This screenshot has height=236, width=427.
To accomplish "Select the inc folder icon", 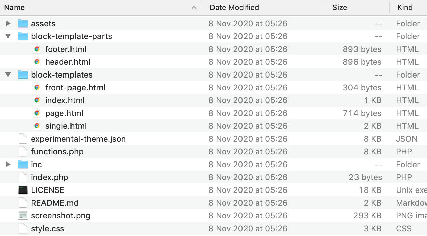I will point(23,165).
